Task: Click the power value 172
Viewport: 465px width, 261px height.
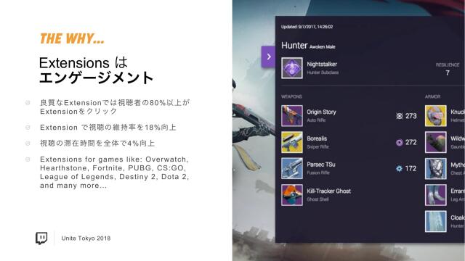Action: coord(411,169)
